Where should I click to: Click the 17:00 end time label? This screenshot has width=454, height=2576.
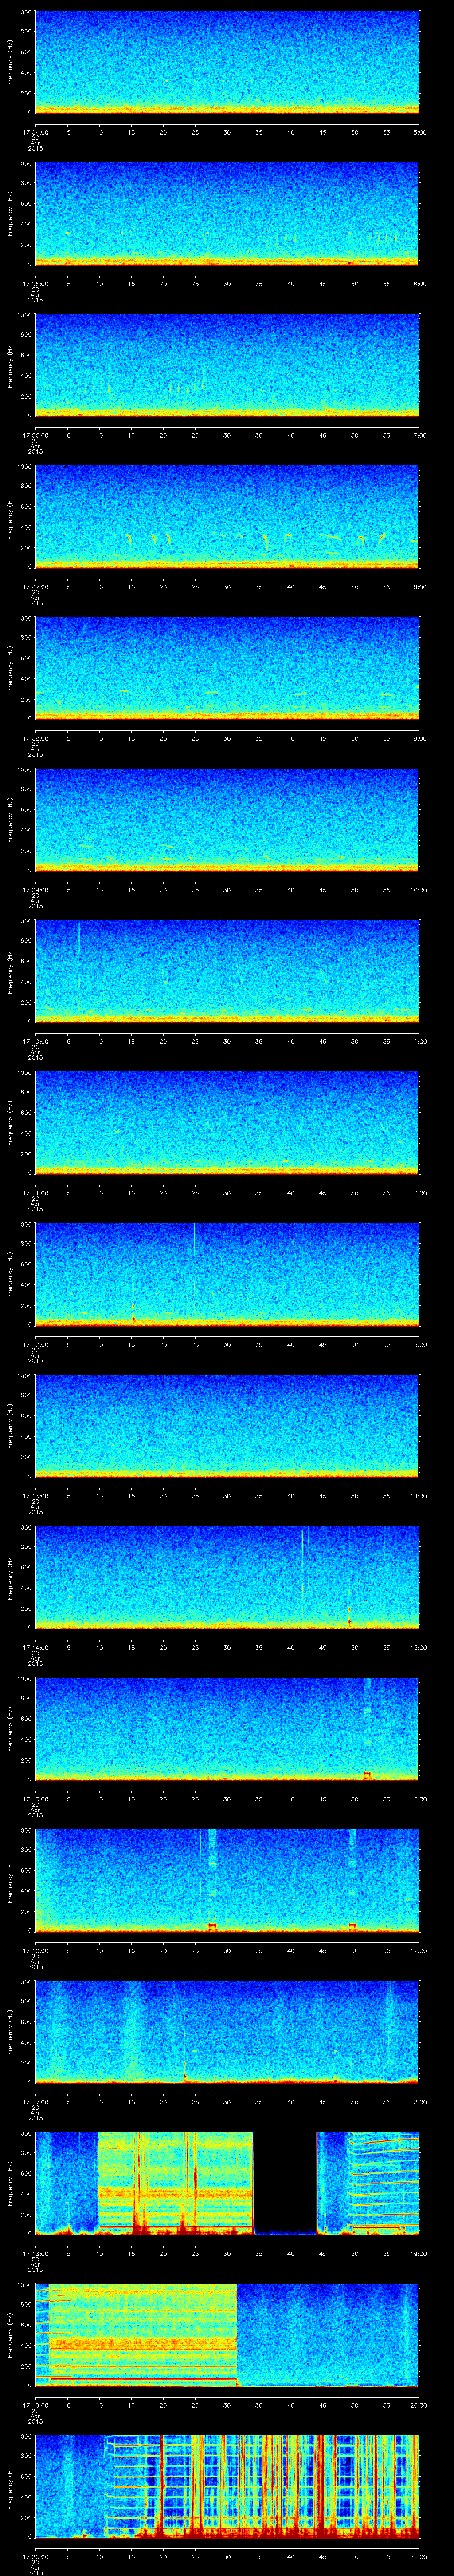tap(418, 1950)
